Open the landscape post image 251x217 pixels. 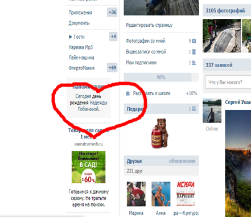(x=238, y=163)
